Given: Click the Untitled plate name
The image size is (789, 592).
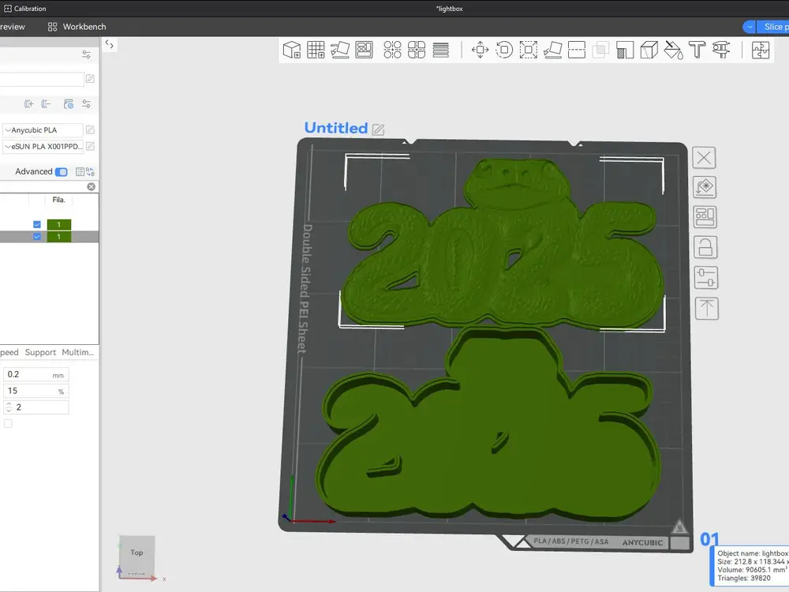Looking at the screenshot, I should tap(336, 128).
